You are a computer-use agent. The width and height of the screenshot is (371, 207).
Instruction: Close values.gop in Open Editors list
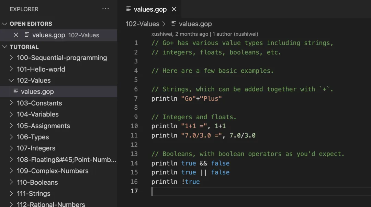(15, 35)
